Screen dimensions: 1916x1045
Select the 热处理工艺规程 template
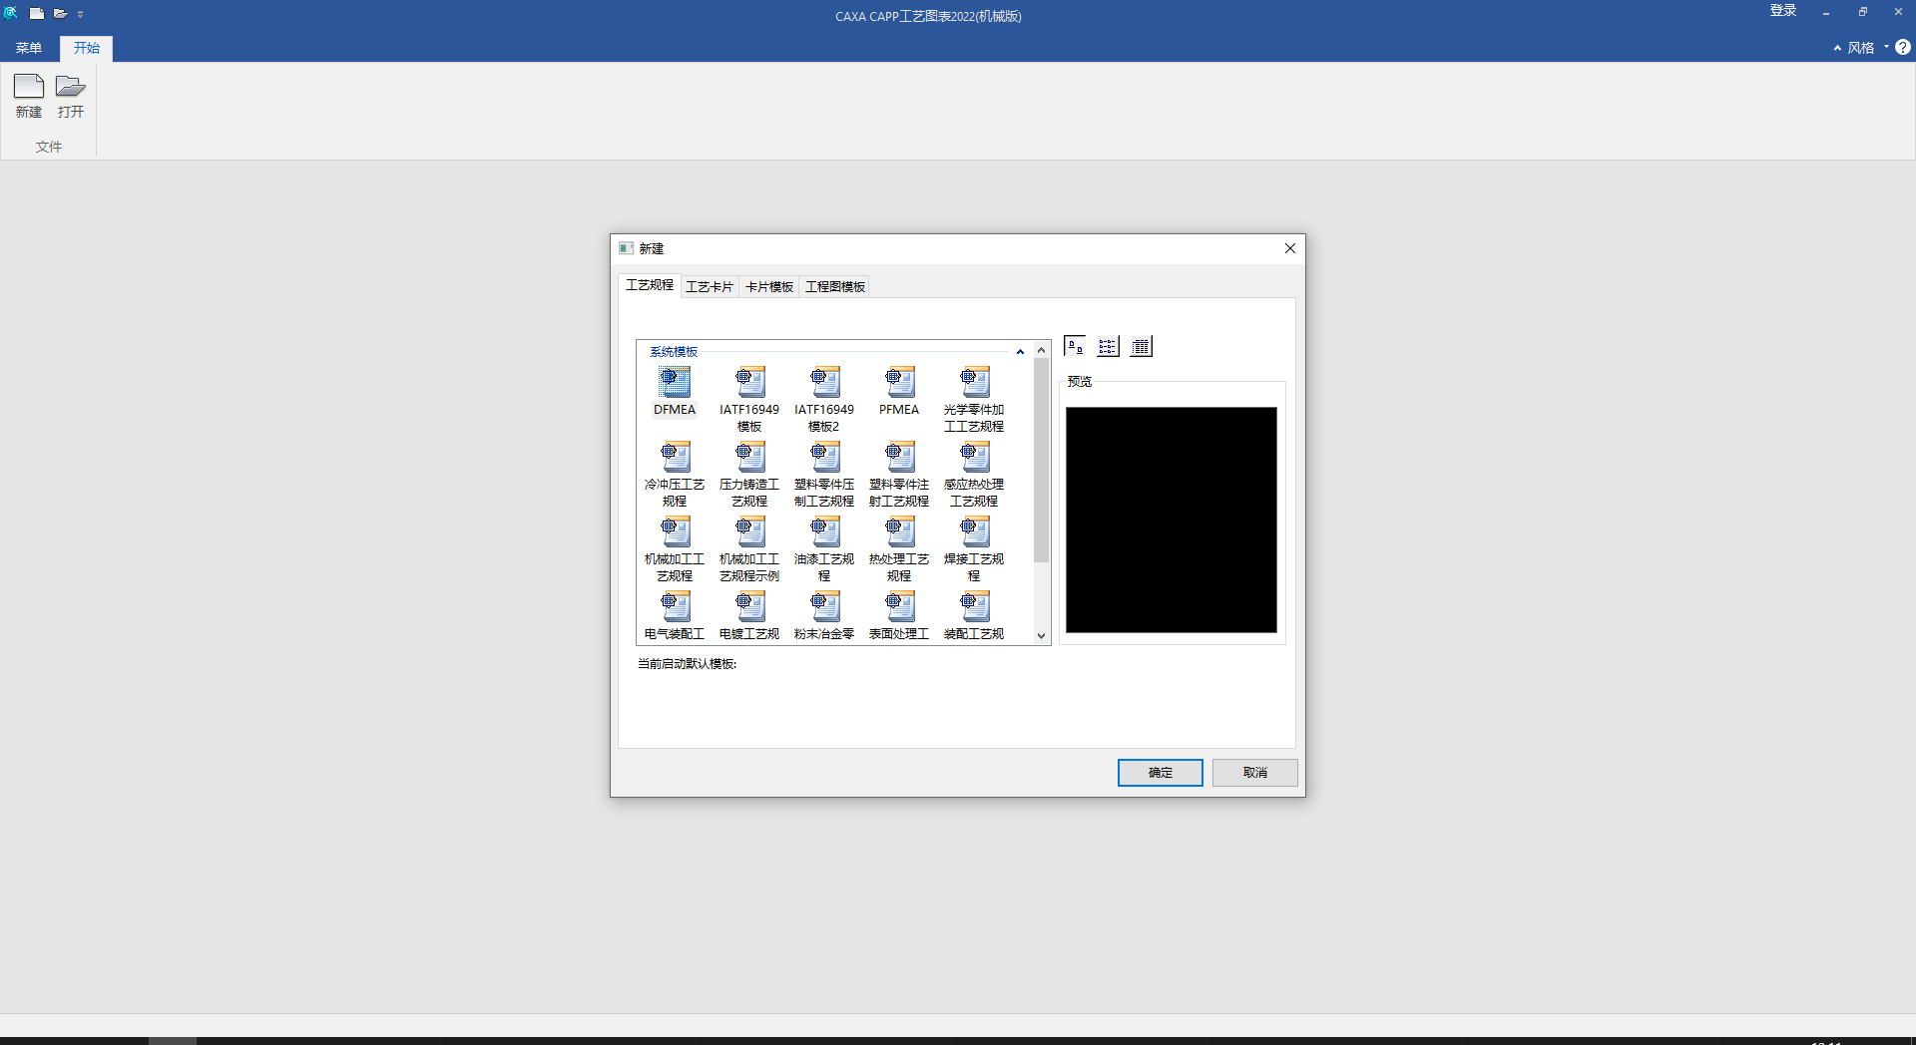(899, 548)
